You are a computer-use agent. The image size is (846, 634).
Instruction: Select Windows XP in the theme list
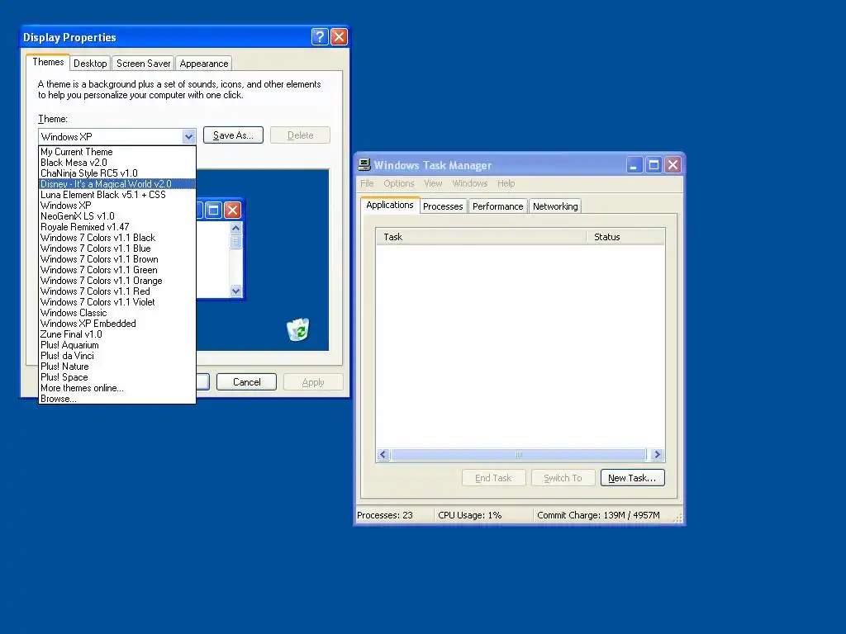click(x=117, y=206)
